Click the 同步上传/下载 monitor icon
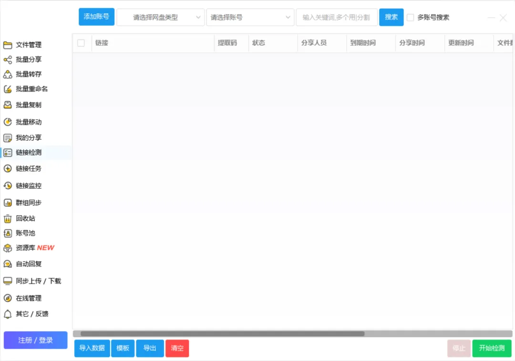The width and height of the screenshot is (515, 361). [8, 281]
